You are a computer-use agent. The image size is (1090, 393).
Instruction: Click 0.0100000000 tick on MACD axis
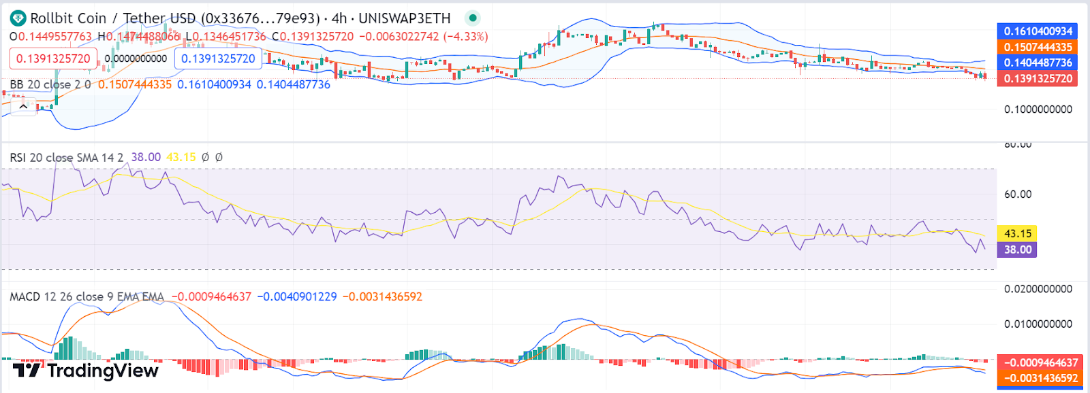click(1038, 324)
